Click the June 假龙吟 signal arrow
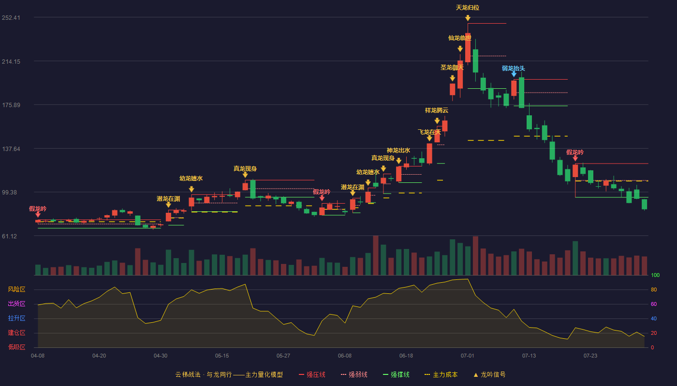677x386 pixels. pos(322,198)
